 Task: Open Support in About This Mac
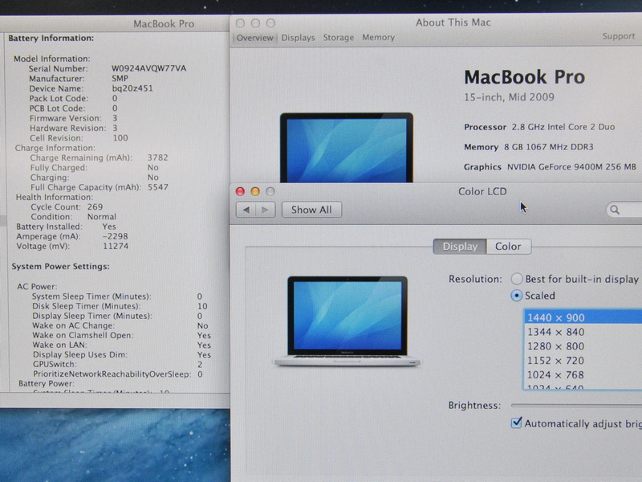618,36
